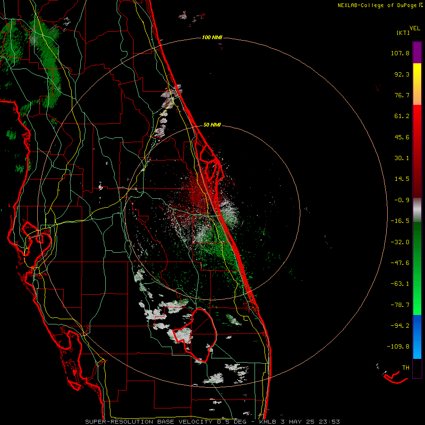Click the -94.2 velocity scale value

click(400, 326)
